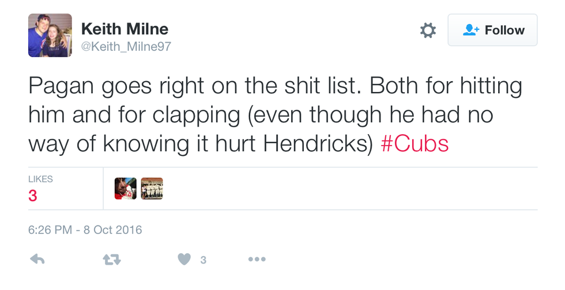Click the LIKES label
The height and width of the screenshot is (290, 565).
coord(40,180)
